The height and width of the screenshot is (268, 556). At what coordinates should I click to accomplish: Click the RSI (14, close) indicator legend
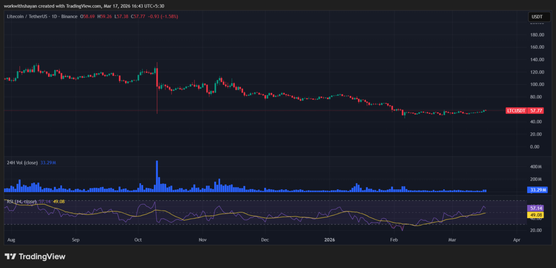click(21, 201)
